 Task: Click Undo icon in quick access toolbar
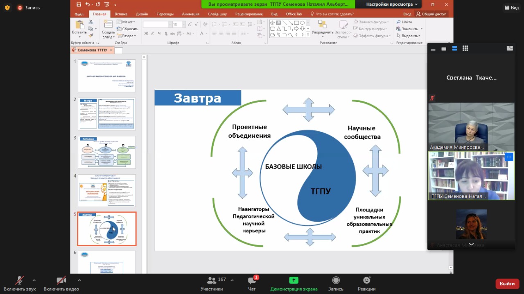pos(87,4)
